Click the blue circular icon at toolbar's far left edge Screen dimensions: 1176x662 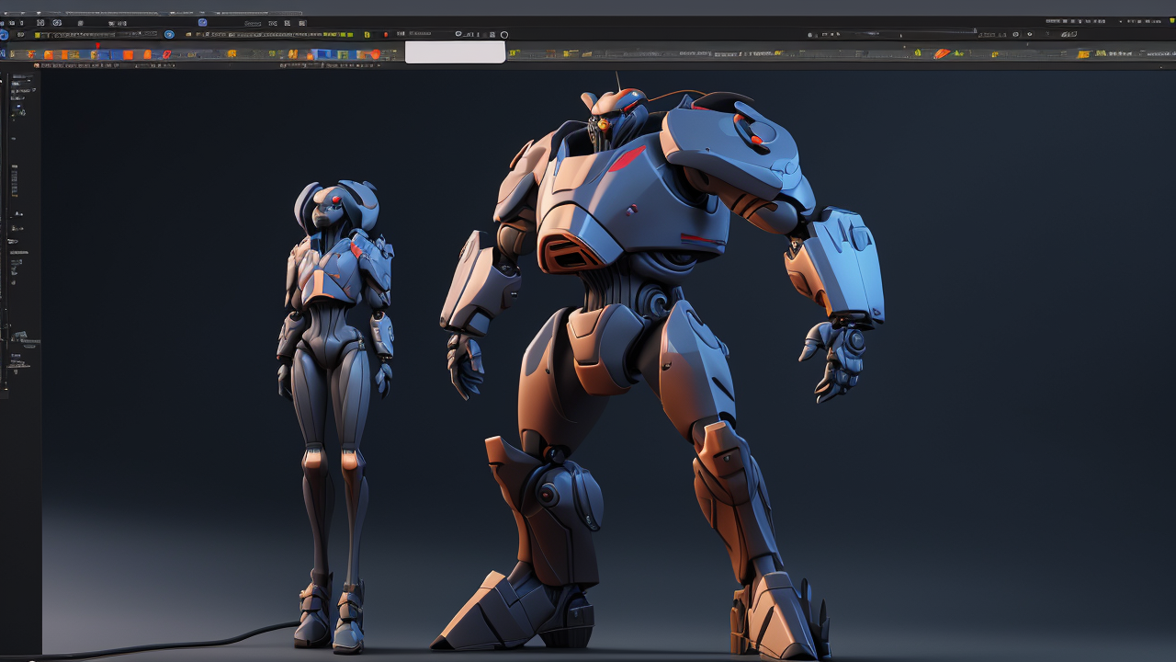pyautogui.click(x=3, y=35)
